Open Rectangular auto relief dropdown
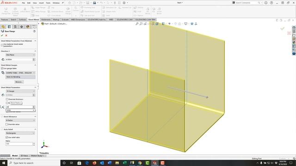This screenshot has height=166, width=296. click(20, 133)
